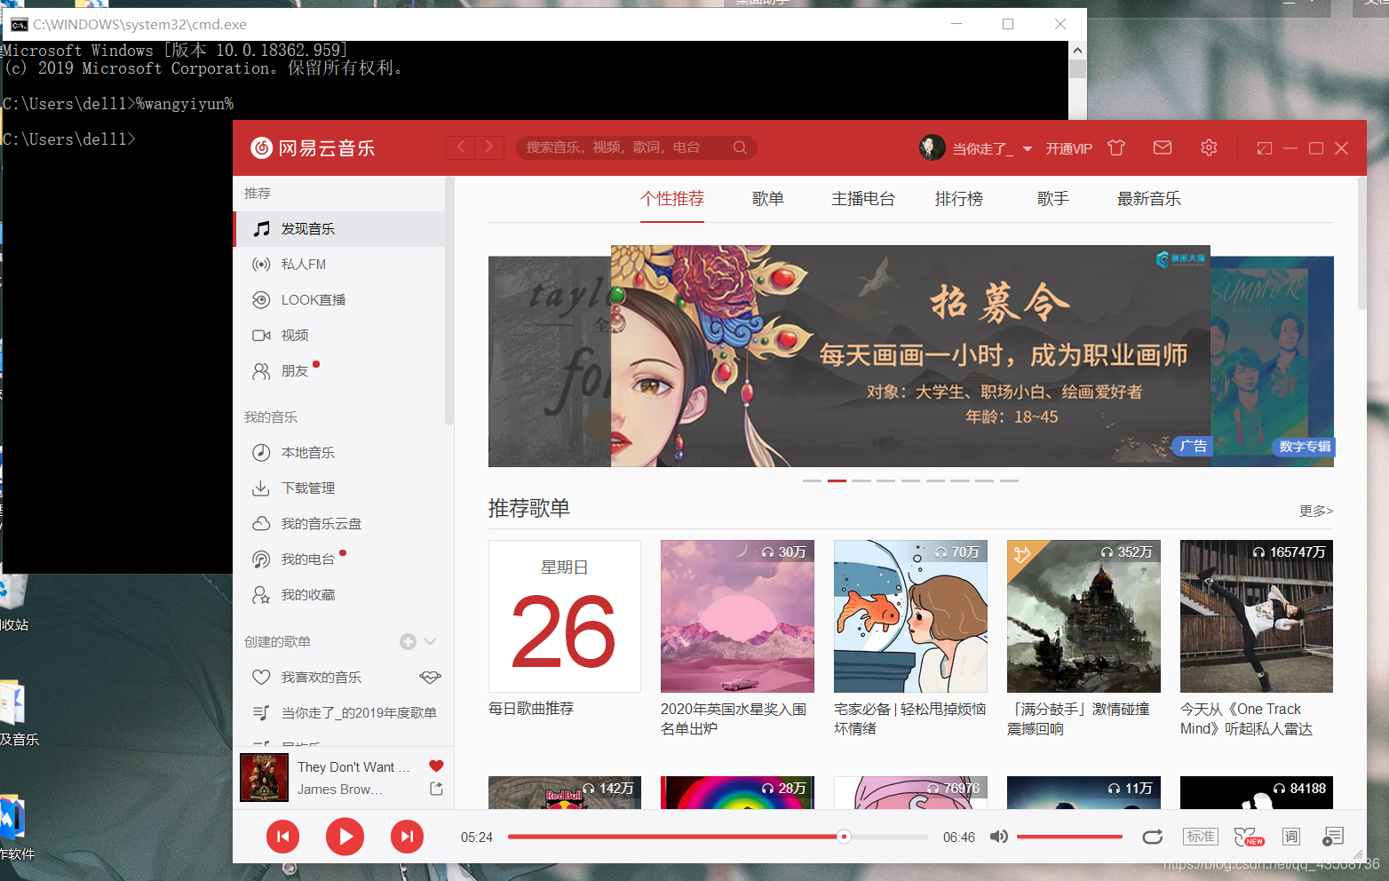
Task: Click the play button
Action: tap(345, 837)
